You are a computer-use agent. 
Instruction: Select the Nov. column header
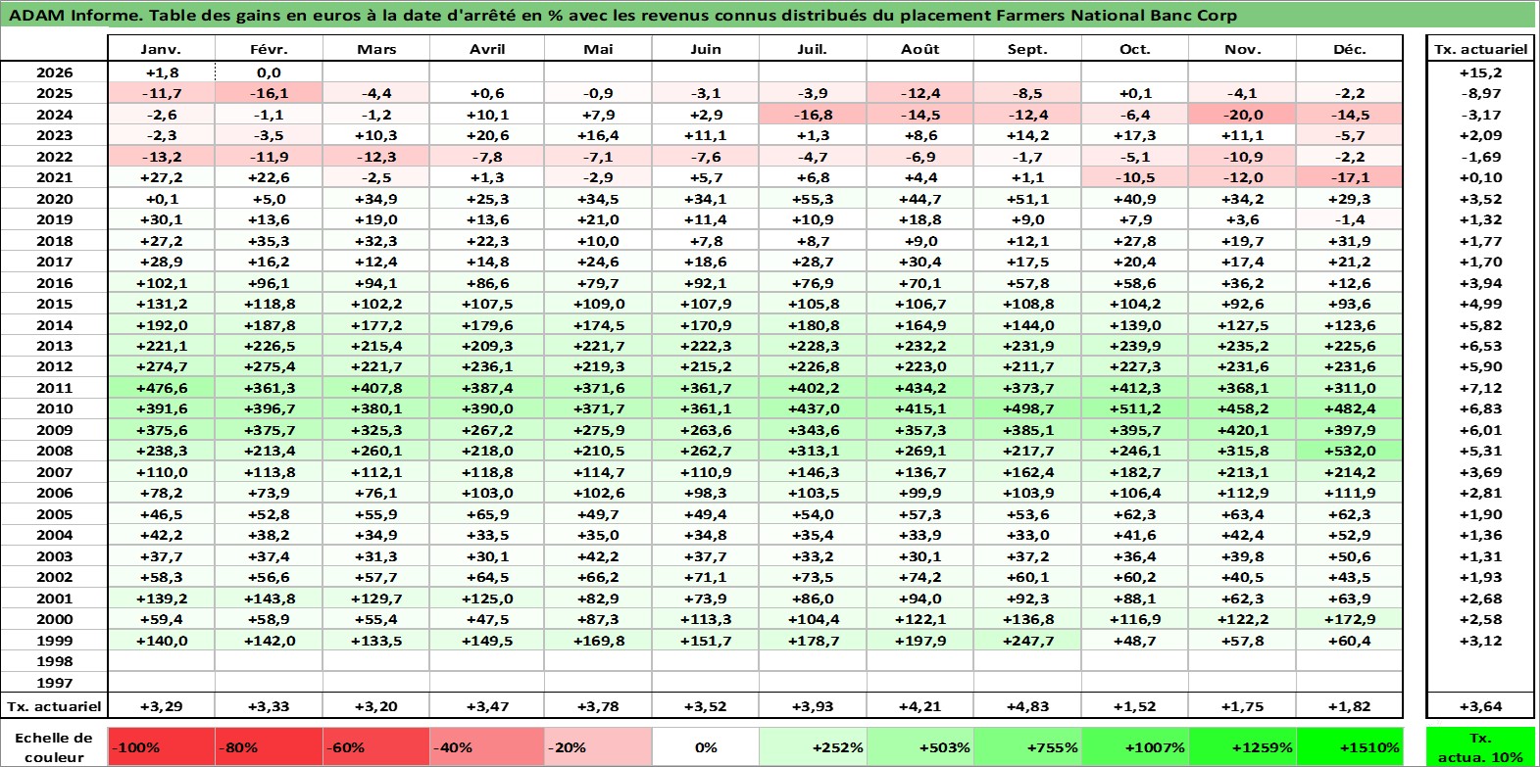pyautogui.click(x=1242, y=49)
